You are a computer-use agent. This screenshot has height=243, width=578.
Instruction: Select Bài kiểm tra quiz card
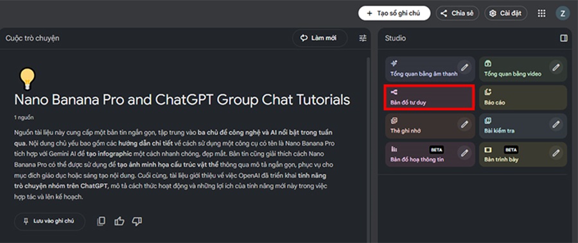(x=523, y=126)
